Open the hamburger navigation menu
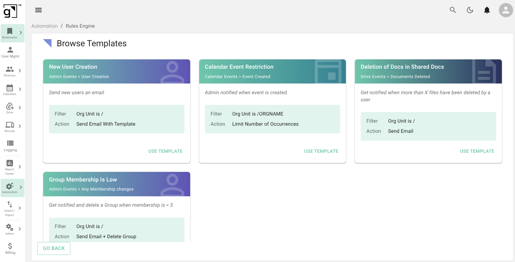The height and width of the screenshot is (262, 515). tap(39, 10)
